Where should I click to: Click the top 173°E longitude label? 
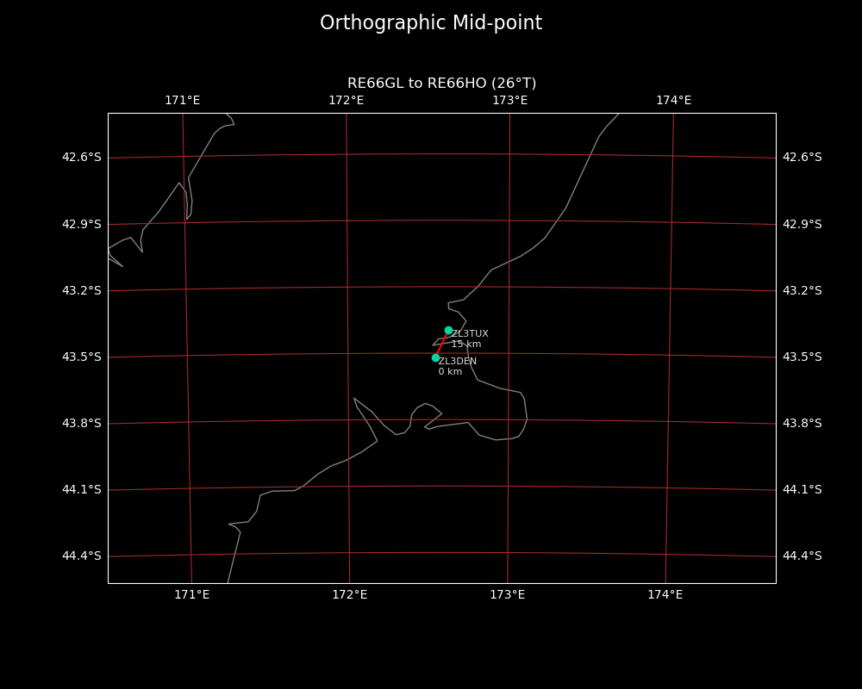[x=509, y=101]
